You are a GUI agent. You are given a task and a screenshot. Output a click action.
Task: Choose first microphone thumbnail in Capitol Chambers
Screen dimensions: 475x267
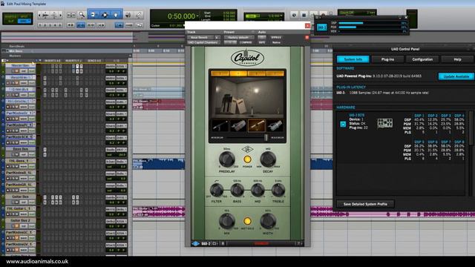tap(220, 126)
